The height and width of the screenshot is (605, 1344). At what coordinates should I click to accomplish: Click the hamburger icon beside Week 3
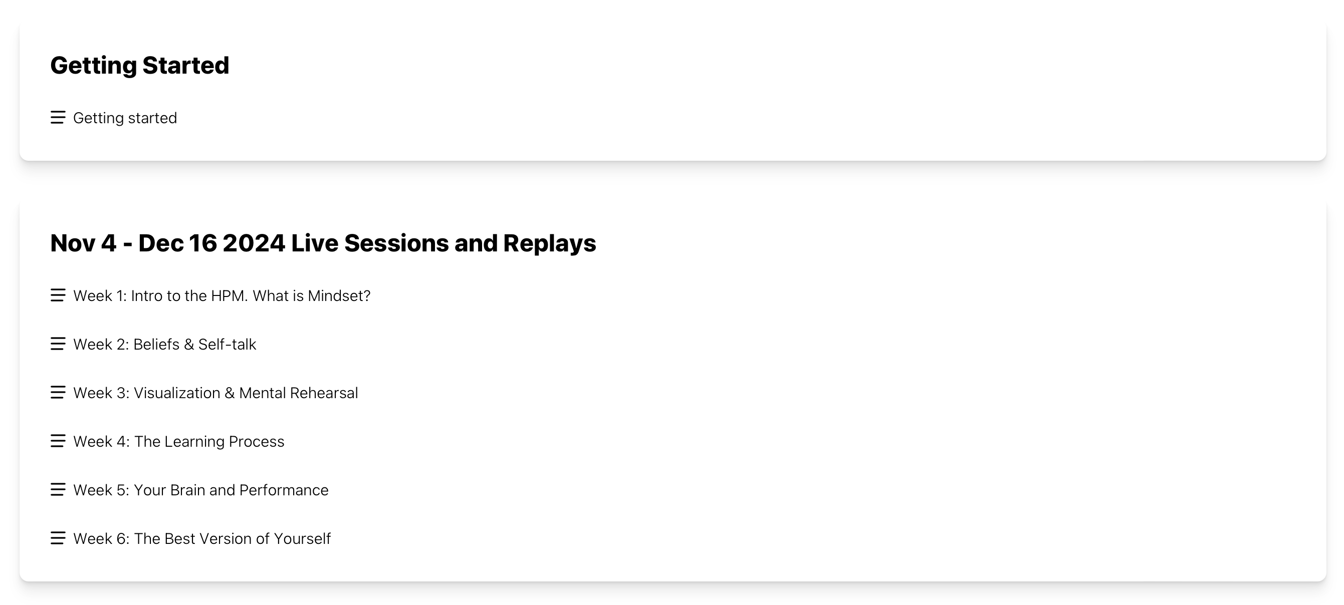click(x=58, y=392)
